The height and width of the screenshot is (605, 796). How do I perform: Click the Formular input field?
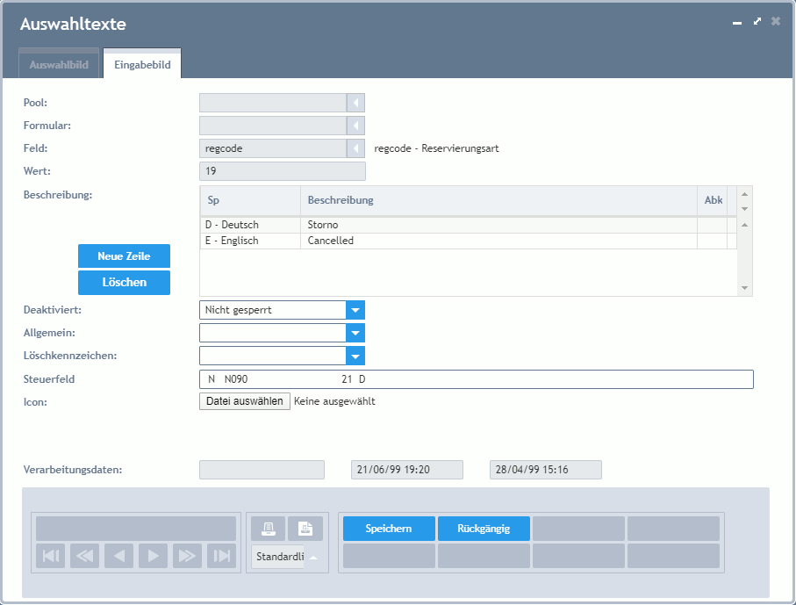273,126
